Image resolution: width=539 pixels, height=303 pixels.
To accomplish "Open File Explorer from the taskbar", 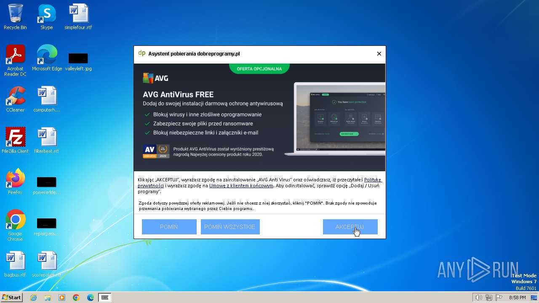I will tap(48, 298).
